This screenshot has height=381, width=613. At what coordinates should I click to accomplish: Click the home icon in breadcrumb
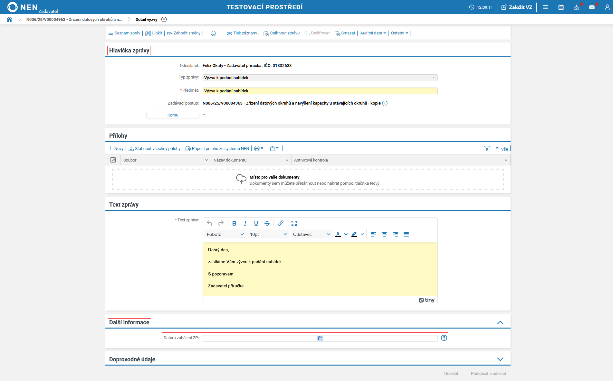(x=9, y=19)
